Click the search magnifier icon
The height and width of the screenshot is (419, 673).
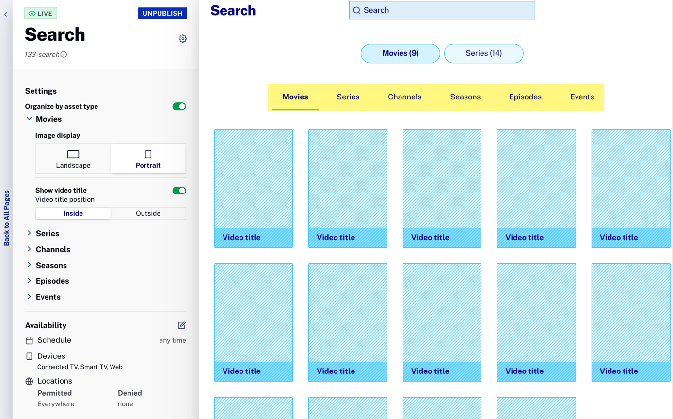pyautogui.click(x=357, y=10)
